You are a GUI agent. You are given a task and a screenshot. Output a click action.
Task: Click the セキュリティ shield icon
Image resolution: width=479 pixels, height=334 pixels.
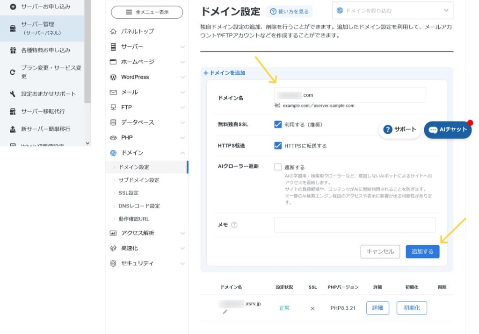(x=113, y=263)
